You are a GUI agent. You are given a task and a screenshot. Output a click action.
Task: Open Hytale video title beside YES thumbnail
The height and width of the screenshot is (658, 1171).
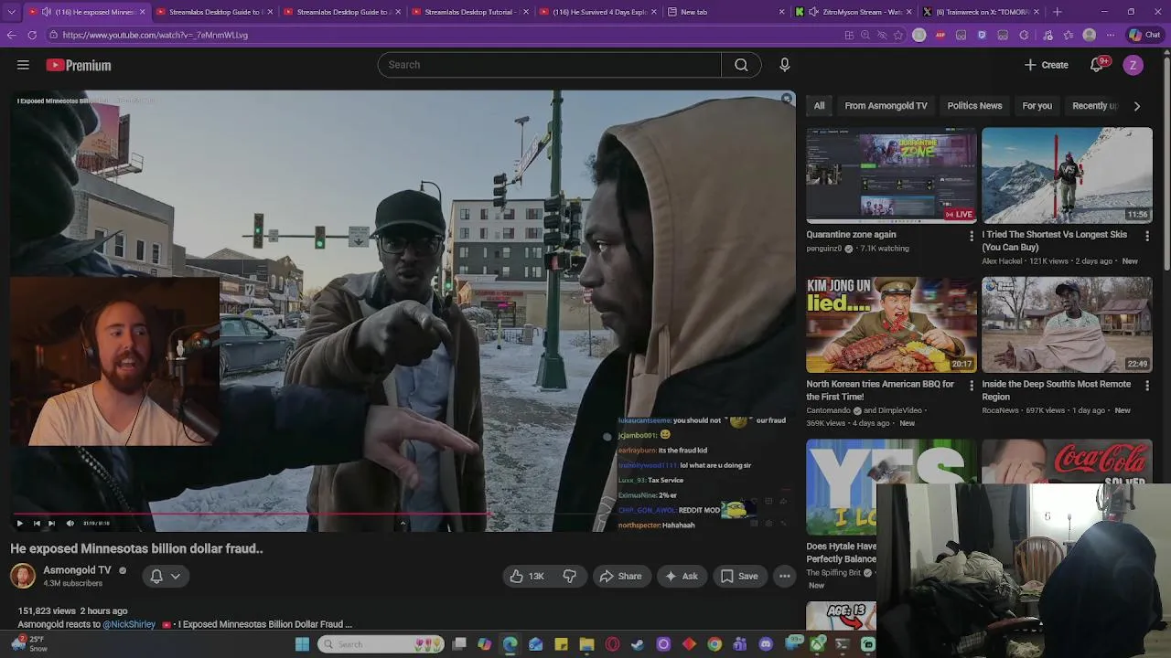tap(841, 553)
